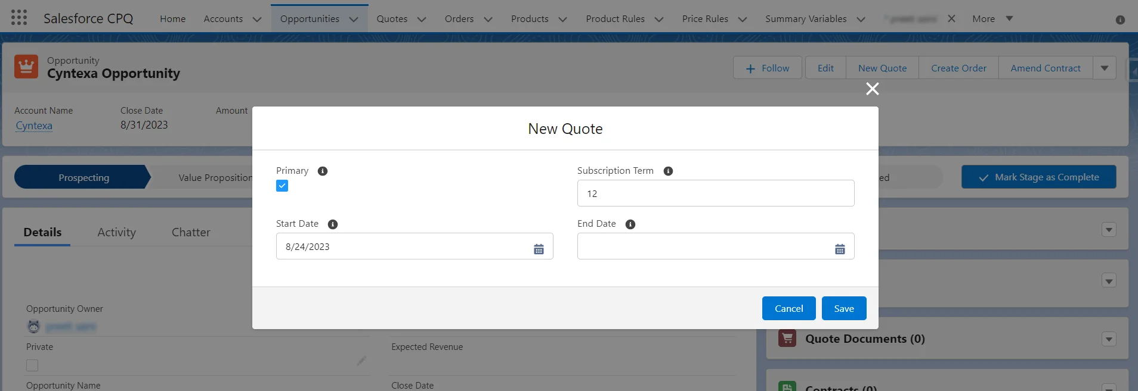The height and width of the screenshot is (391, 1138).
Task: Select the Prospecting stage in path
Action: click(83, 177)
